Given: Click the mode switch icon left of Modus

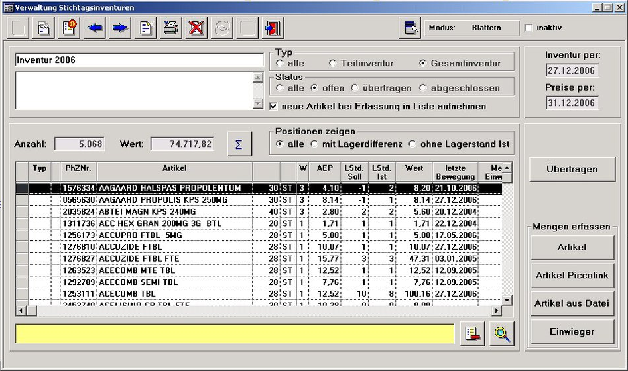Looking at the screenshot, I should tap(410, 28).
